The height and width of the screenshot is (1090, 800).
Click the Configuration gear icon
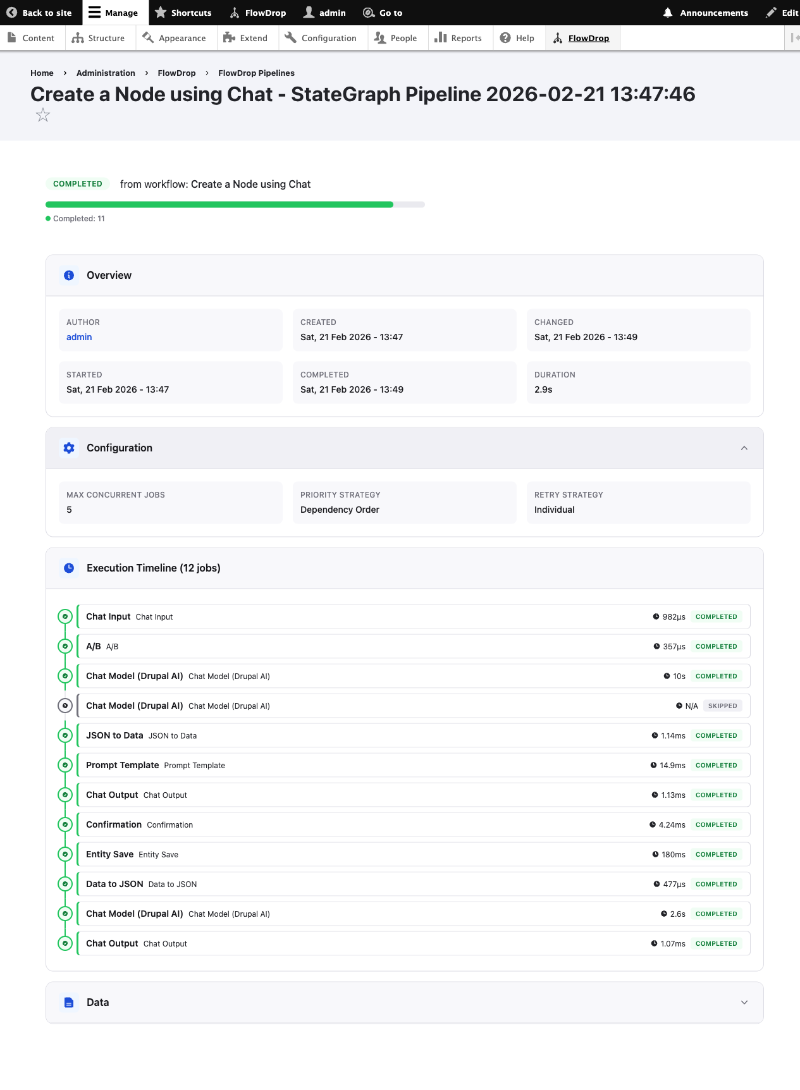tap(69, 448)
